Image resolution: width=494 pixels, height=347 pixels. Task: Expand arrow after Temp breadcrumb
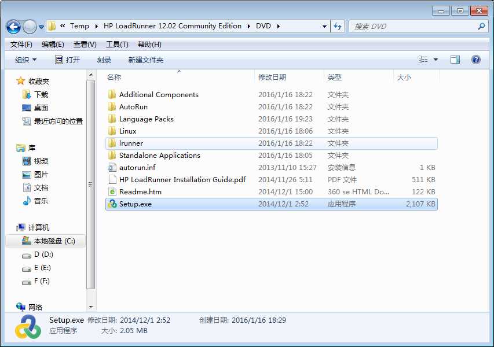[x=96, y=26]
